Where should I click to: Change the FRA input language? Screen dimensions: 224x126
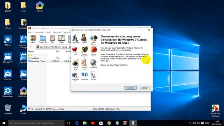207,123
